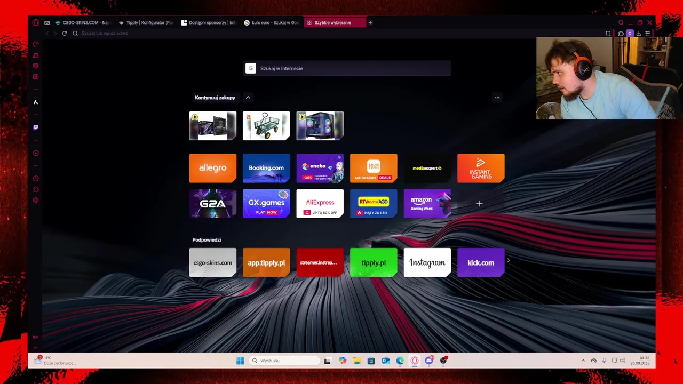Image resolution: width=683 pixels, height=384 pixels.
Task: Open the app.tipply.pl suggestion tile
Action: [266, 262]
